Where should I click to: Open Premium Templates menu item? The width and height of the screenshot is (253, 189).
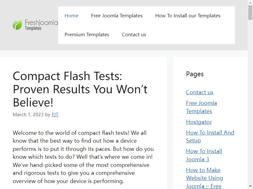click(x=87, y=35)
